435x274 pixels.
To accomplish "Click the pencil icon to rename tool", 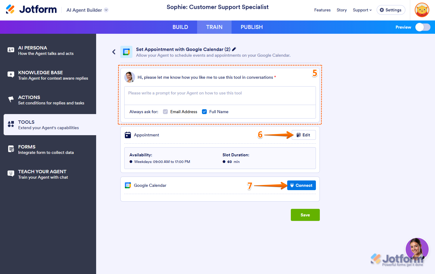I will tap(234, 49).
